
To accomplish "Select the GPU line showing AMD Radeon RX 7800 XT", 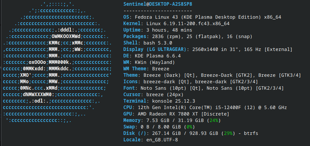I will pyautogui.click(x=176, y=114).
